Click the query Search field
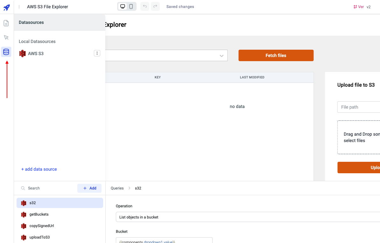The image size is (380, 243). (48, 188)
